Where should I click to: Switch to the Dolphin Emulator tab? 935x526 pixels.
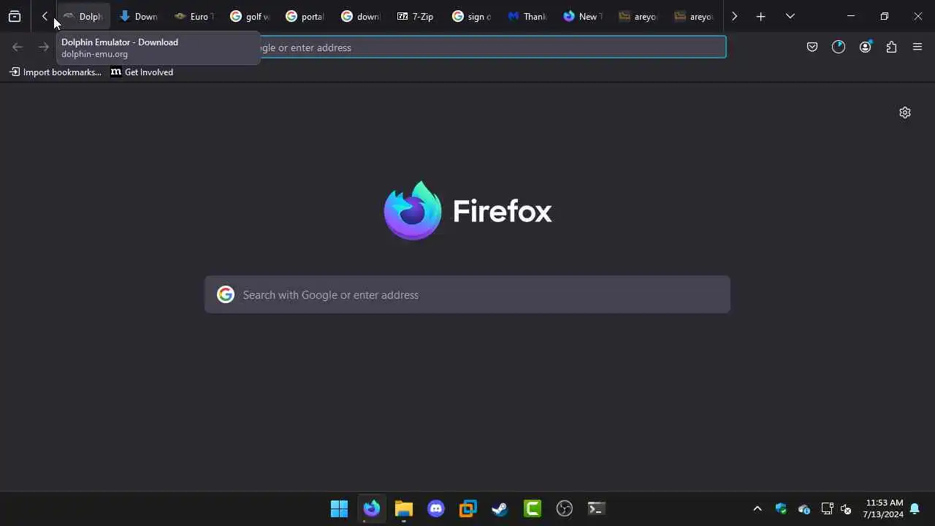(x=83, y=16)
